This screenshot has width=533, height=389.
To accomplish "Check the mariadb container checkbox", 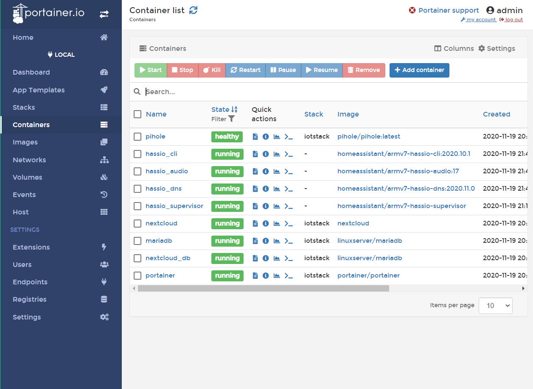I will 137,241.
